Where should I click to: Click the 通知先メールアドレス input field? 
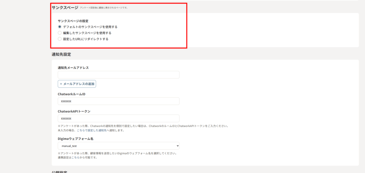point(118,75)
